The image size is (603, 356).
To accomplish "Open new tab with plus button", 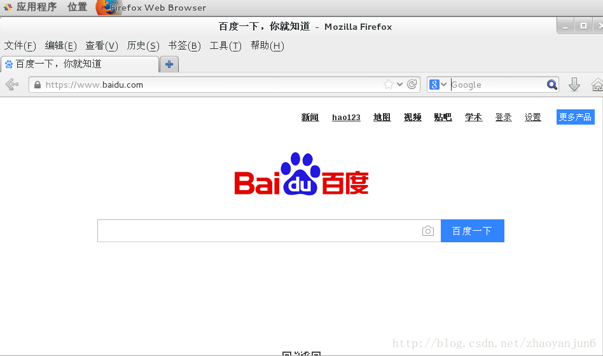I will (x=169, y=64).
